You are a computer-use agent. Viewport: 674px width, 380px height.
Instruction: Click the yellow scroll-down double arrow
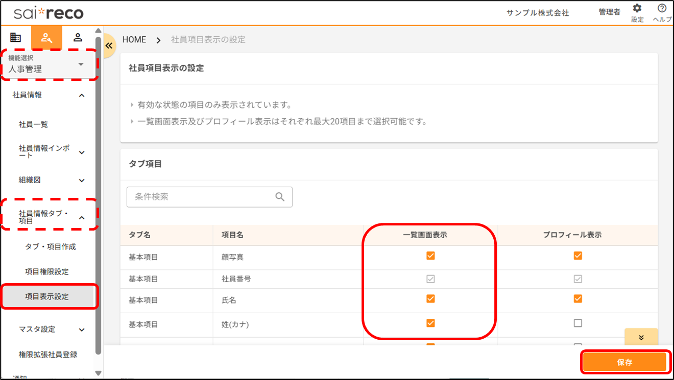tap(641, 338)
